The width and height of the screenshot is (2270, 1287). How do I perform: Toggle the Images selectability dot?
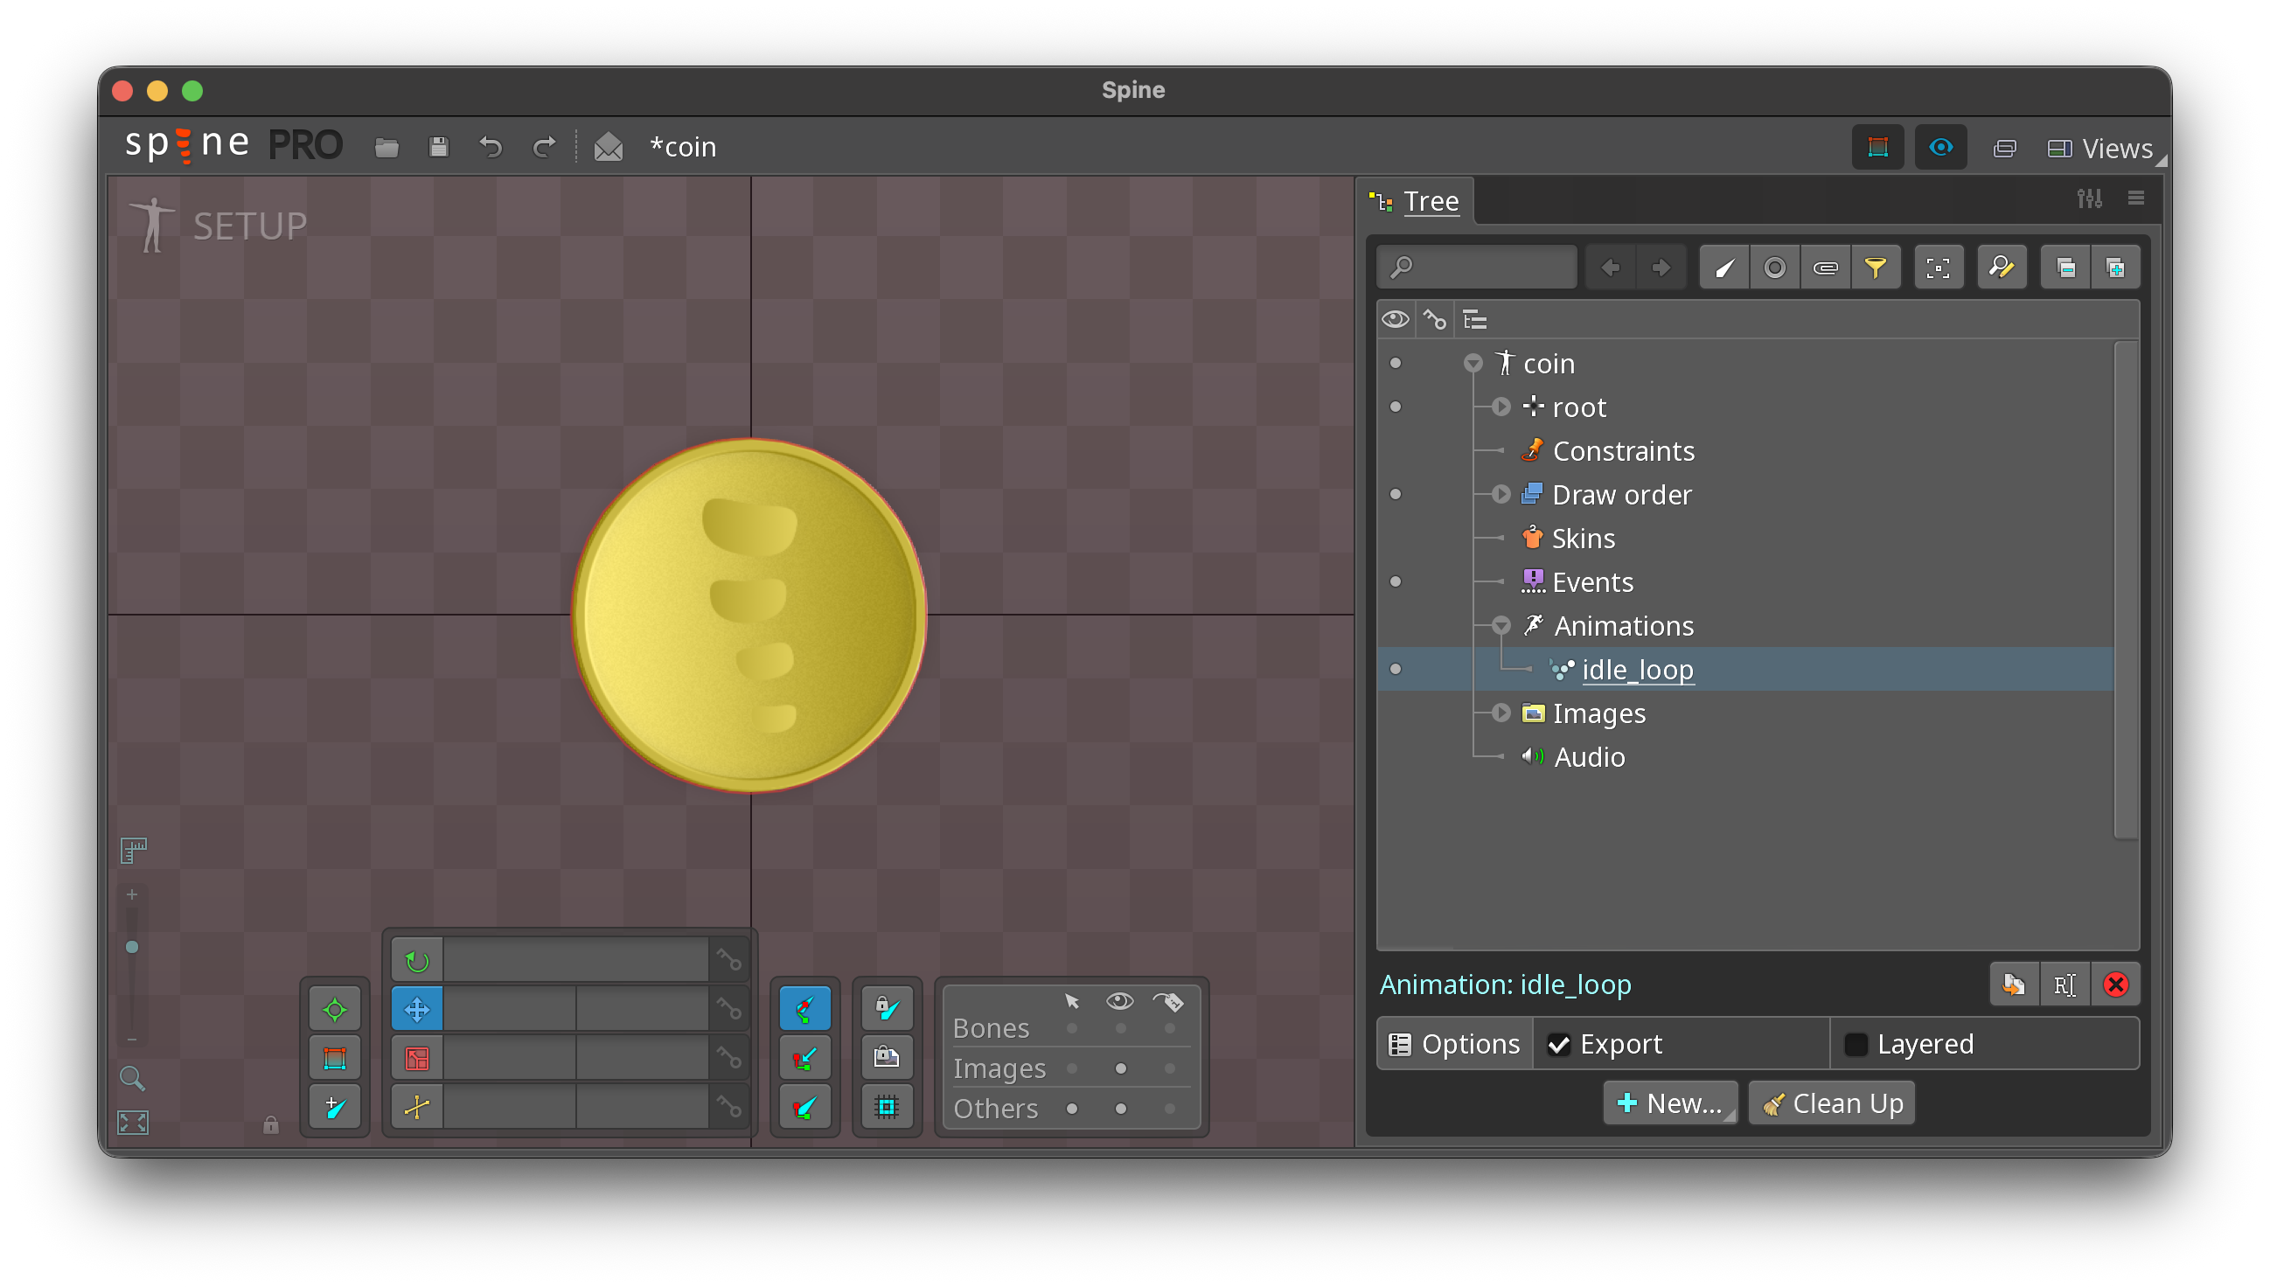(1073, 1068)
